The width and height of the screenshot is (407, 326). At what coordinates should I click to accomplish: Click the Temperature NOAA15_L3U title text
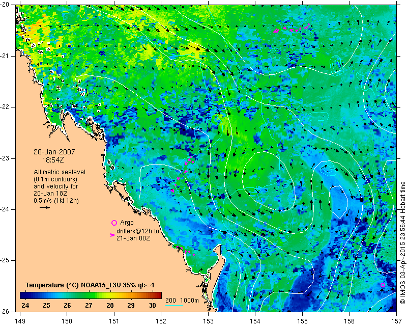90,285
